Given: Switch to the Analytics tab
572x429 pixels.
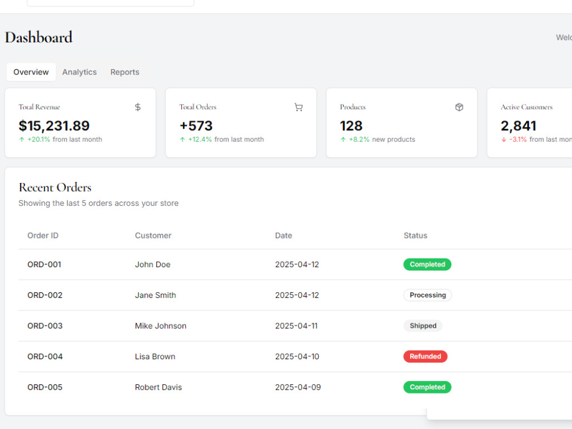Looking at the screenshot, I should click(79, 72).
